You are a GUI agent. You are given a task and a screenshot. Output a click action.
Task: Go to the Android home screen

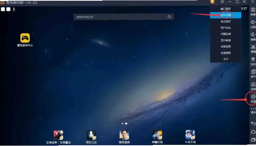point(253,132)
